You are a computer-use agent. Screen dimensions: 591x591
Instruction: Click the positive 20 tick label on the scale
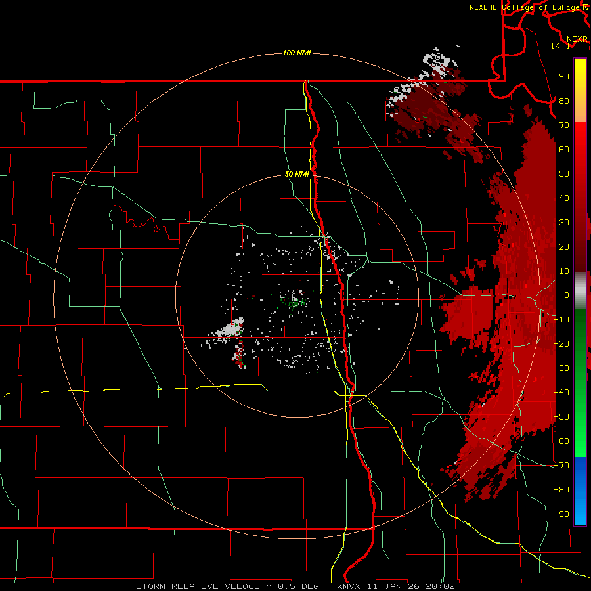point(564,246)
